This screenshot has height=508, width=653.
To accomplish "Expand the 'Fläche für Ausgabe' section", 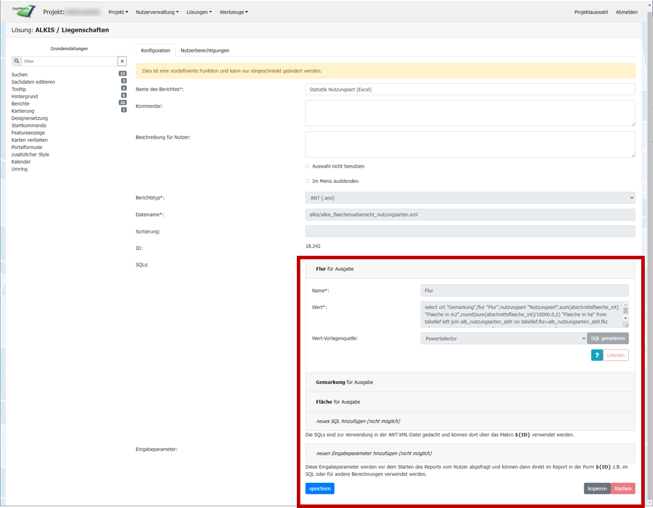I will point(338,402).
